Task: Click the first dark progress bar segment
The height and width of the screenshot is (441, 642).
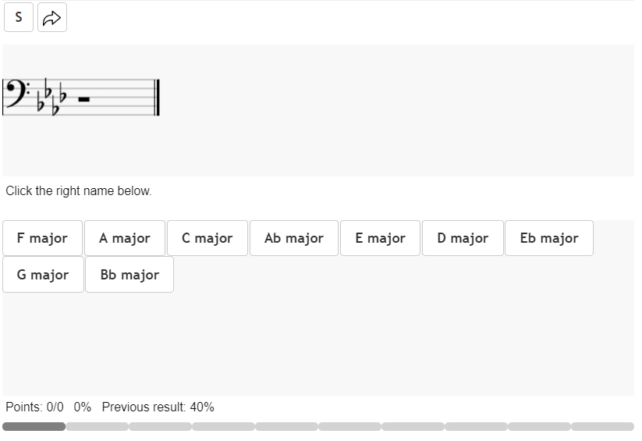Action: point(34,426)
